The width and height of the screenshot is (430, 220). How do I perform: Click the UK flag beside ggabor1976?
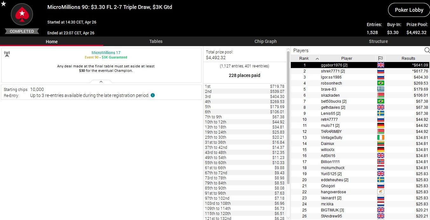coord(380,65)
